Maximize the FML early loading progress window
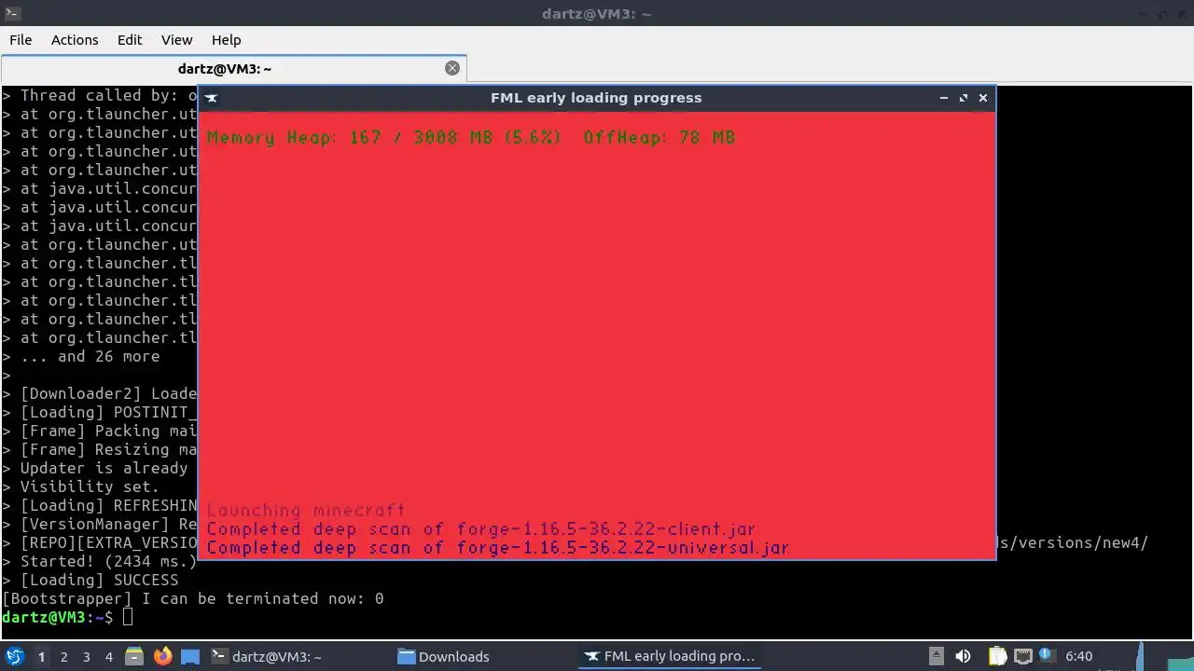 [x=964, y=98]
